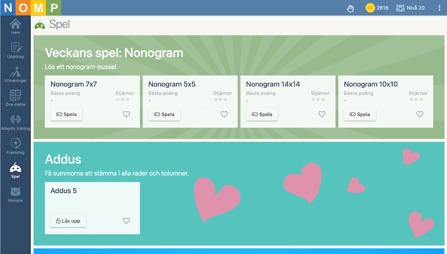Click 'Stjärnor' label on Nonogram 14x14
This screenshot has width=447, height=254.
(320, 93)
